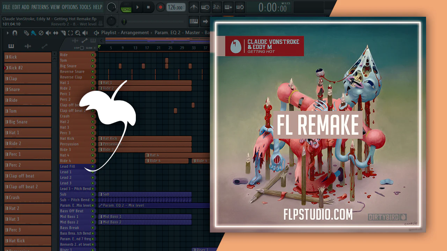
Task: Open the FILE menu
Action: pos(7,7)
